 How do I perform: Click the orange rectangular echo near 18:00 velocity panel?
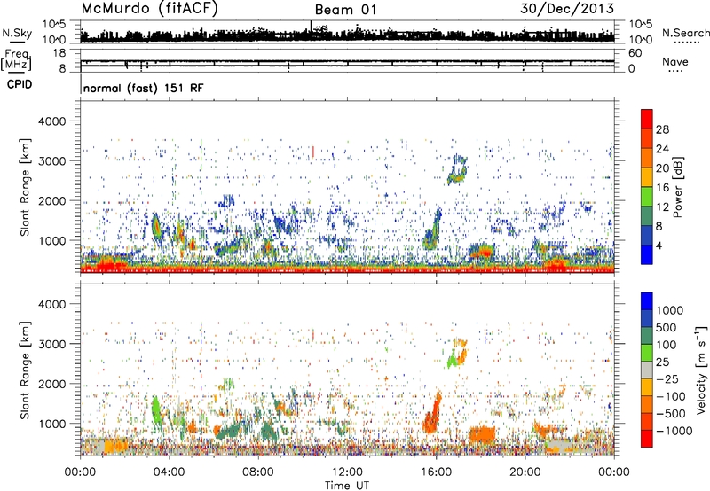(482, 434)
